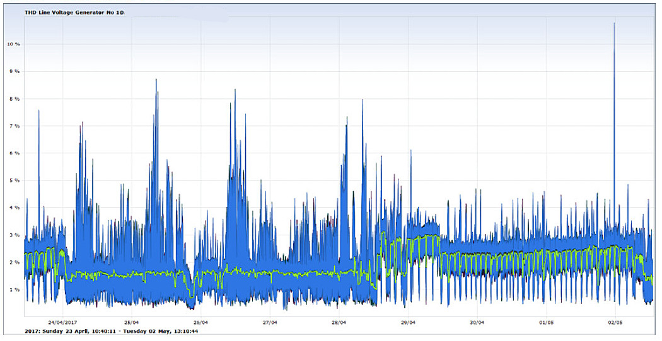Click the 30/04 date label
Image resolution: width=662 pixels, height=341 pixels.
[477, 323]
